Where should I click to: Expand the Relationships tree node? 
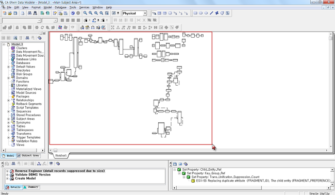[9, 100]
